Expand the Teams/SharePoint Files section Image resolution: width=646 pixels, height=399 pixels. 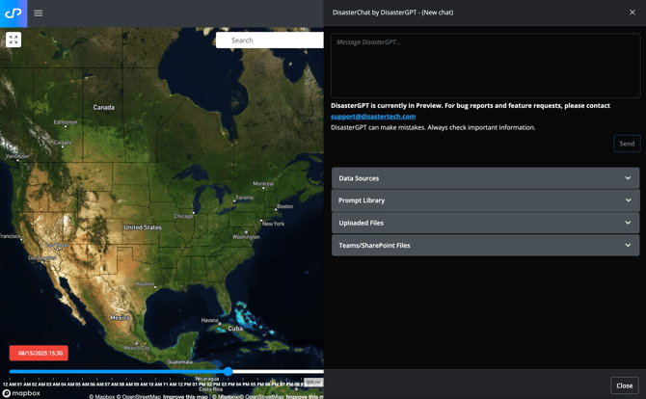click(x=485, y=246)
